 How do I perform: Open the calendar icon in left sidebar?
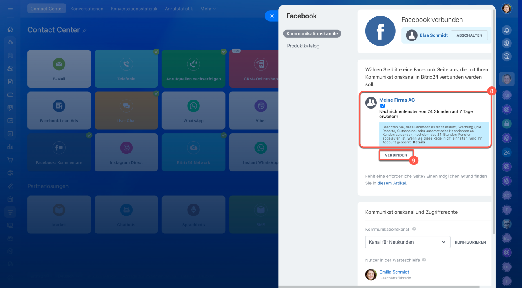[x=10, y=121]
